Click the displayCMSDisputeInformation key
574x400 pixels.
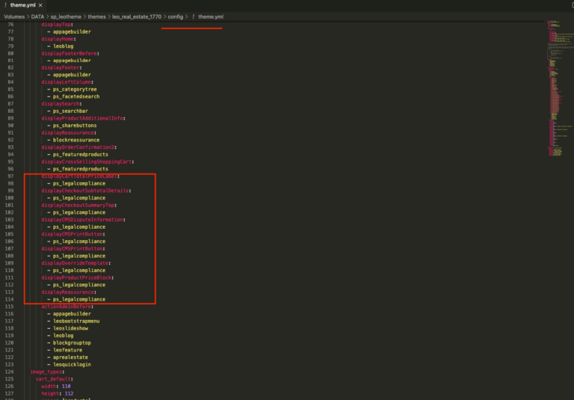click(x=82, y=220)
